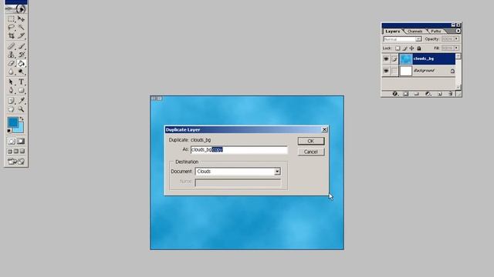Image resolution: width=494 pixels, height=277 pixels.
Task: Reset default foreground and background colors
Action: point(9,131)
